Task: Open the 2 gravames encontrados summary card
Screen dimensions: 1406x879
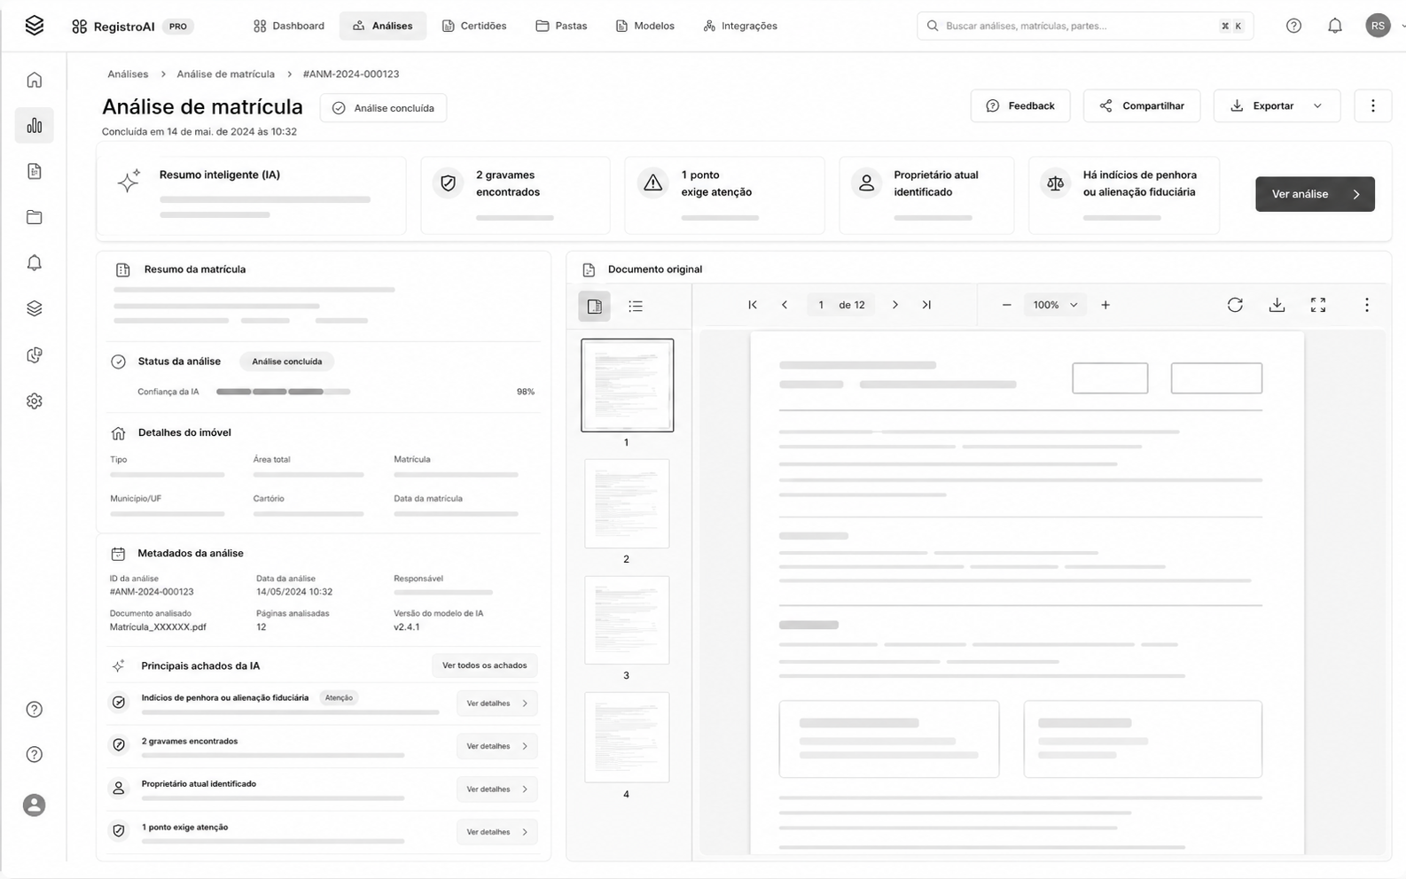Action: tap(515, 196)
